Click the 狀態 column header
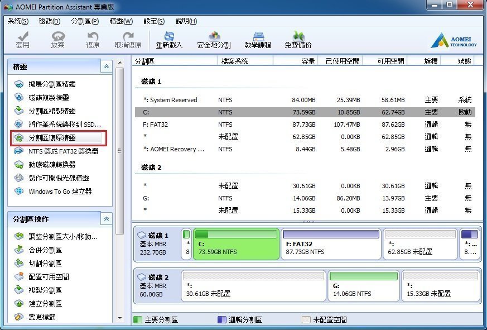487x330 pixels. tap(457, 61)
